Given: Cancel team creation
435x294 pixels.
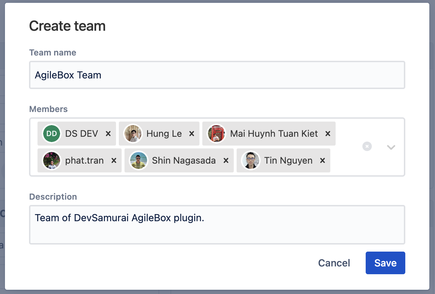Looking at the screenshot, I should coord(334,263).
